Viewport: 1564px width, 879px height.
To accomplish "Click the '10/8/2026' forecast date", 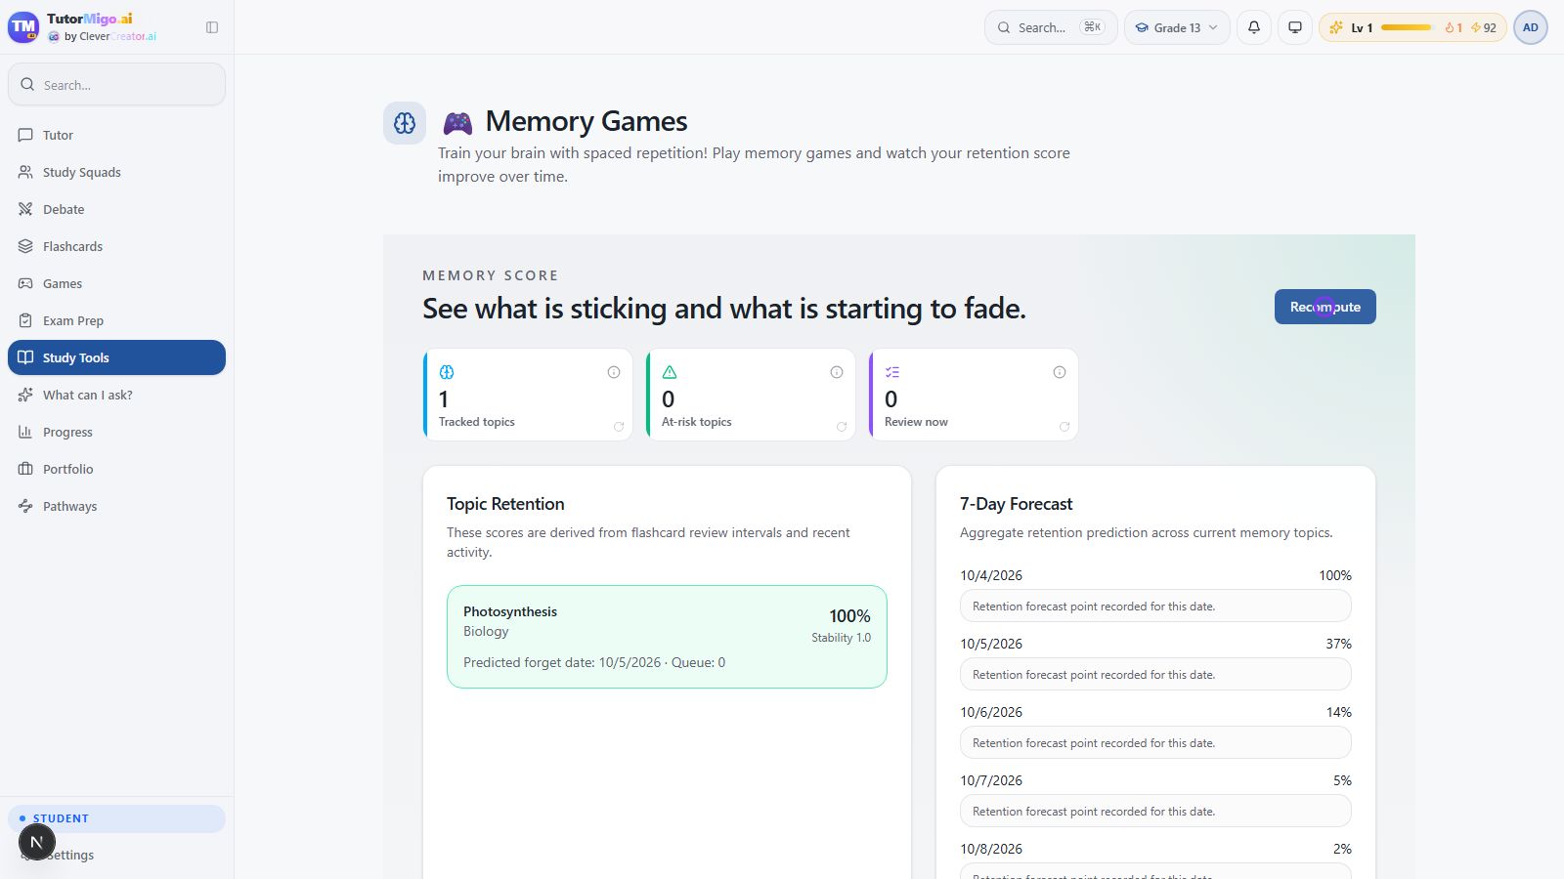I will [x=991, y=849].
